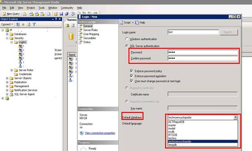Expand the Server Roles tree node
The height and width of the screenshot is (151, 252).
pos(12,70)
